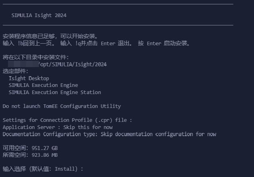Click the first Chinese line about installer information
This screenshot has width=254, height=177.
click(x=50, y=36)
